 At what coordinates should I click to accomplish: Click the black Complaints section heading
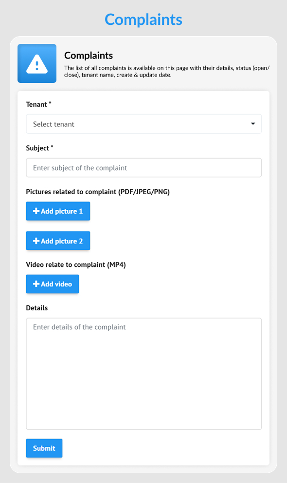[89, 56]
